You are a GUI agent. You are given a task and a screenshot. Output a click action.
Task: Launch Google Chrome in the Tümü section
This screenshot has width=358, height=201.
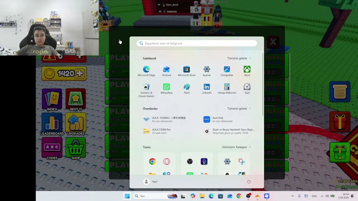point(152,161)
